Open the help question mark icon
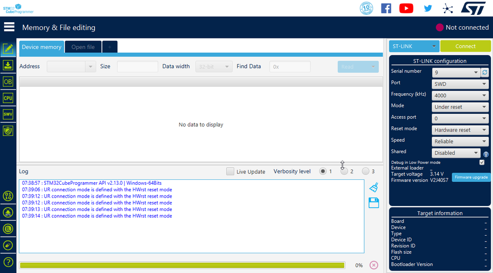The height and width of the screenshot is (273, 493). point(8,262)
